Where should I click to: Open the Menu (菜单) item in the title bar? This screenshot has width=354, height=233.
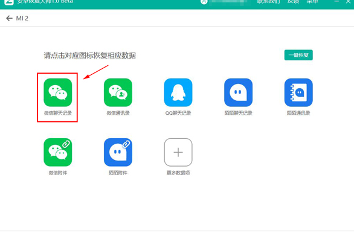point(312,2)
